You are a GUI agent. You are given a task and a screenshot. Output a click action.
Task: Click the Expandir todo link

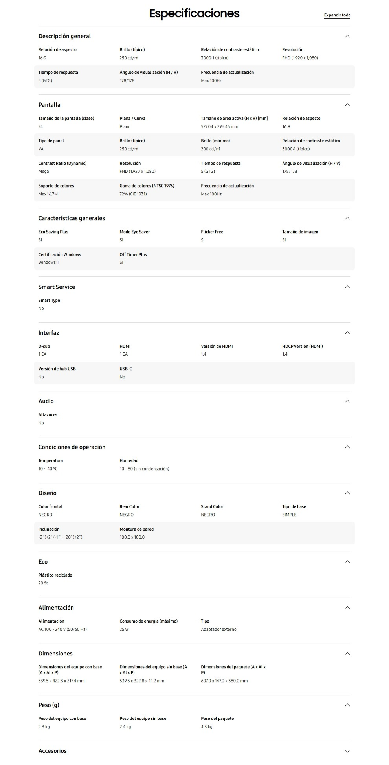pyautogui.click(x=337, y=15)
